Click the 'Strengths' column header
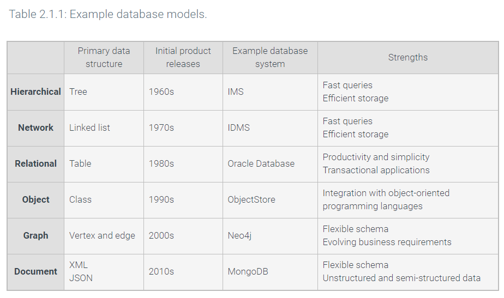 (407, 57)
